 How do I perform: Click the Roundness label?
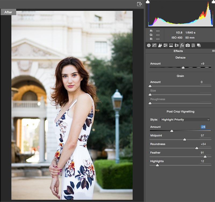point(158,144)
